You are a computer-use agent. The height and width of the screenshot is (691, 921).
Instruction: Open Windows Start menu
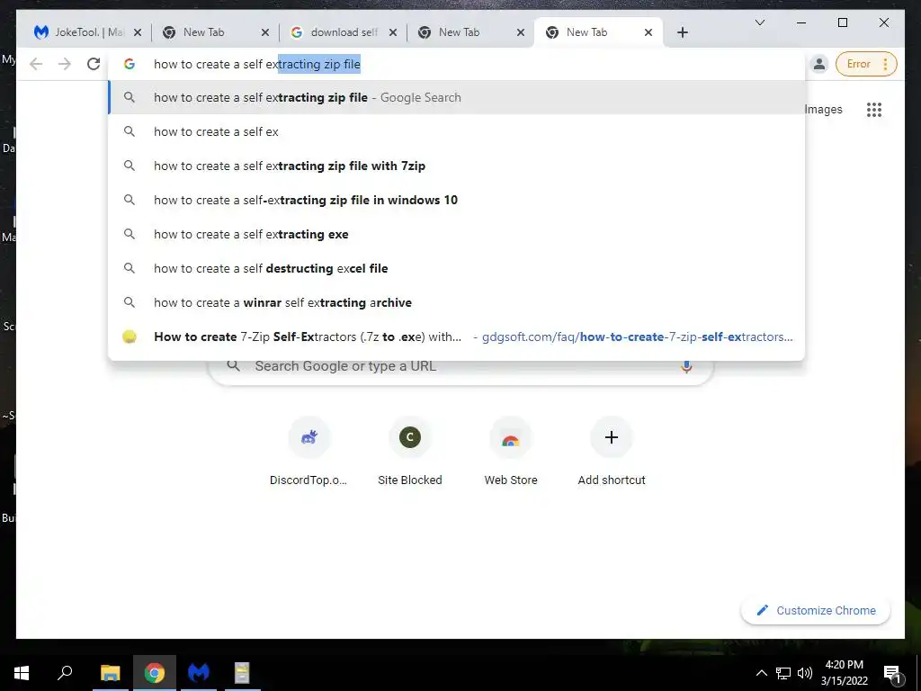pyautogui.click(x=22, y=673)
